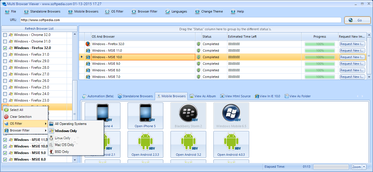This screenshot has width=373, height=172.
Task: Click the globe icon on Go button
Action: point(350,20)
